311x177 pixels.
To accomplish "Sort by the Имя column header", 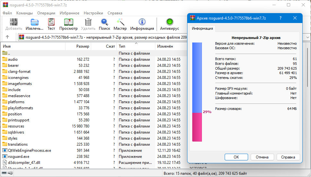I will click(33, 46).
